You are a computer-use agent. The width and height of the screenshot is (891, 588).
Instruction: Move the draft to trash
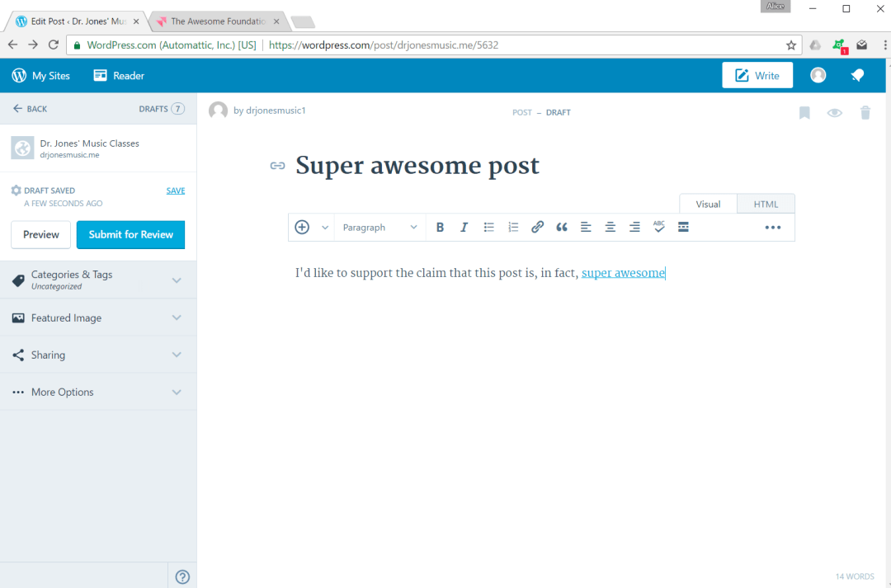pyautogui.click(x=865, y=112)
